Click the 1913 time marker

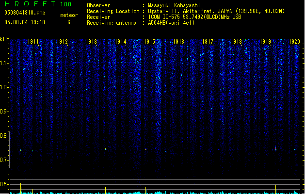click(x=92, y=41)
